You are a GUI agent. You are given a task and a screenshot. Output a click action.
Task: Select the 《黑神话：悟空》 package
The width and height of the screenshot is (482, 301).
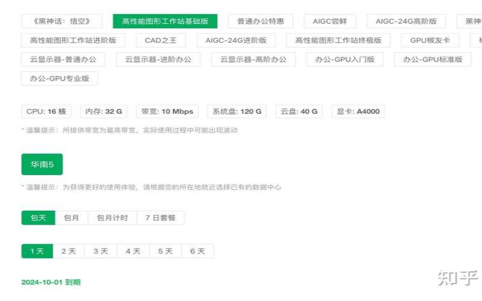tap(61, 21)
